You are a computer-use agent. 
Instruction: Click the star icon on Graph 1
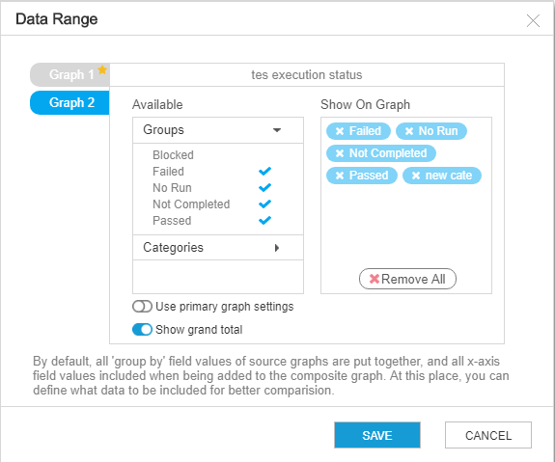pyautogui.click(x=102, y=69)
